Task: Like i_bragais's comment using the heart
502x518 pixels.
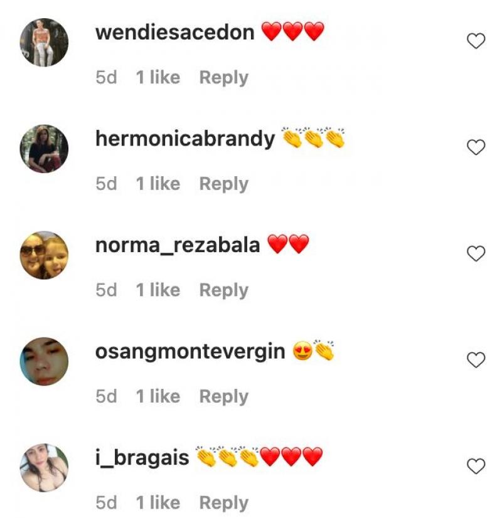Action: click(476, 467)
